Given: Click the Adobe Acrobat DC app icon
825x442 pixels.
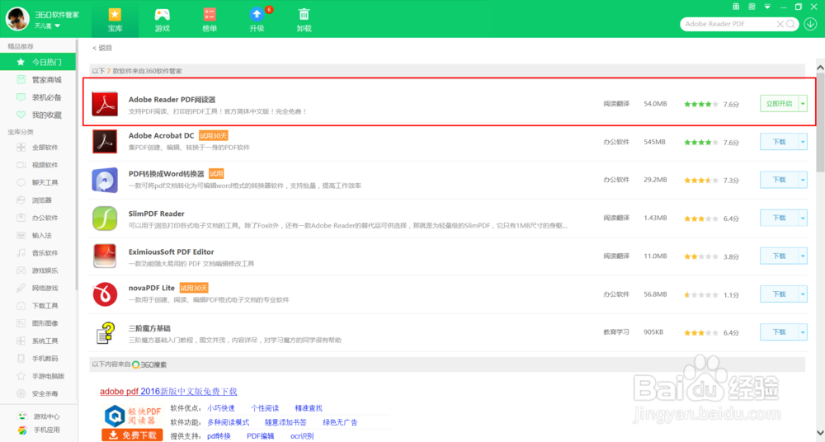Looking at the screenshot, I should click(x=105, y=142).
